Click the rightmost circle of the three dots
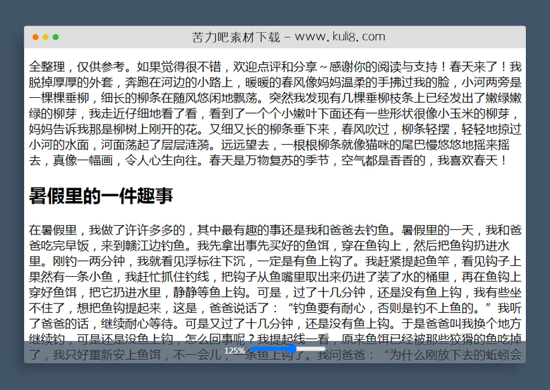The image size is (550, 390). (56, 37)
